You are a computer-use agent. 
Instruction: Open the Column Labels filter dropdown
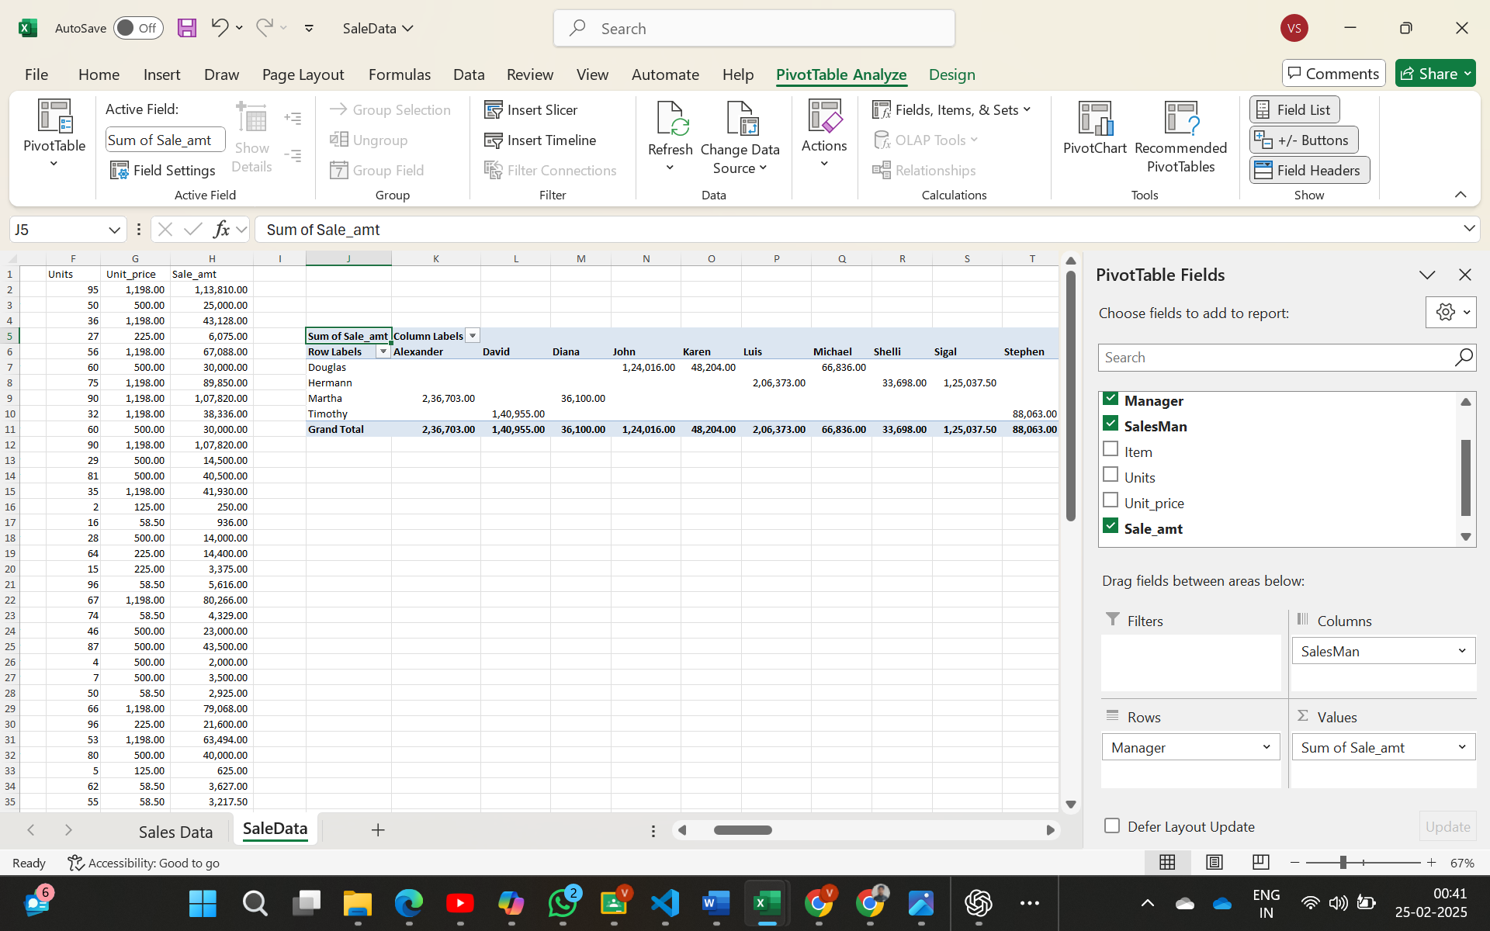471,335
